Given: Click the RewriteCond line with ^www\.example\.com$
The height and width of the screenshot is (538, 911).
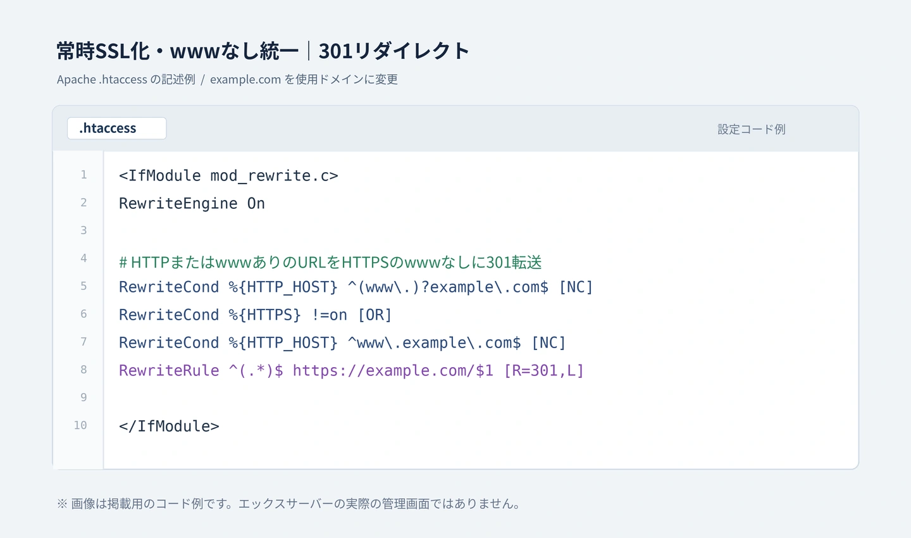Looking at the screenshot, I should (342, 342).
